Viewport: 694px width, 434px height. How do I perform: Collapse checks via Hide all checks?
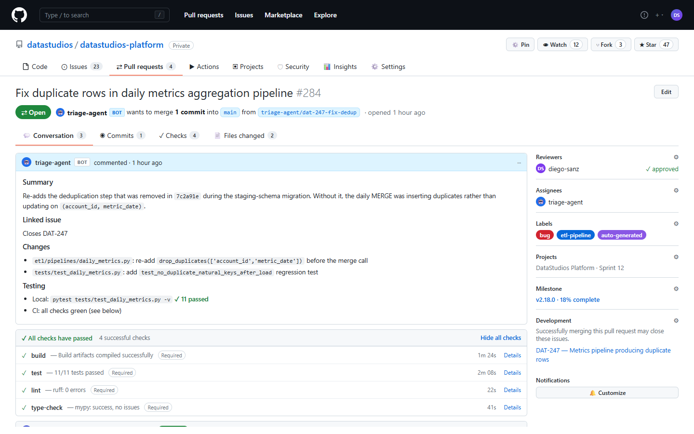[501, 338]
